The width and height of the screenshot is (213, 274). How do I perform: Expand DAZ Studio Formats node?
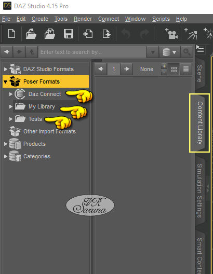coord(6,69)
